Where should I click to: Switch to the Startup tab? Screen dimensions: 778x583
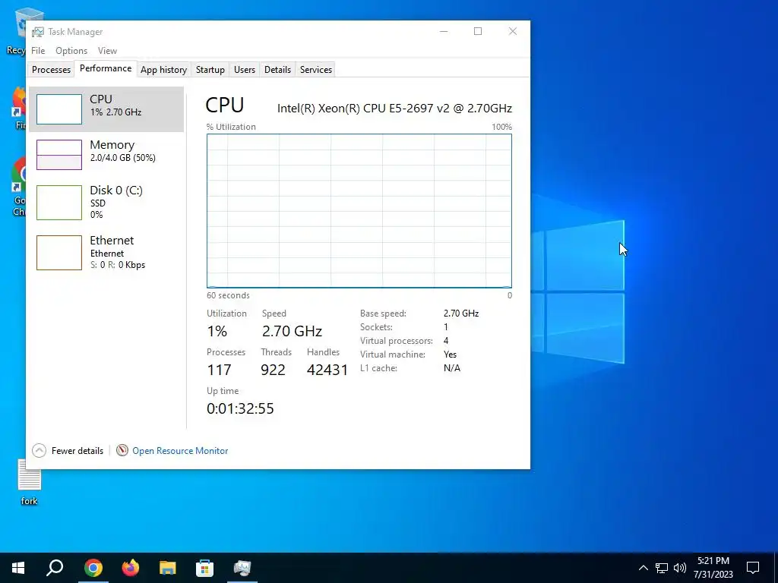pyautogui.click(x=210, y=70)
